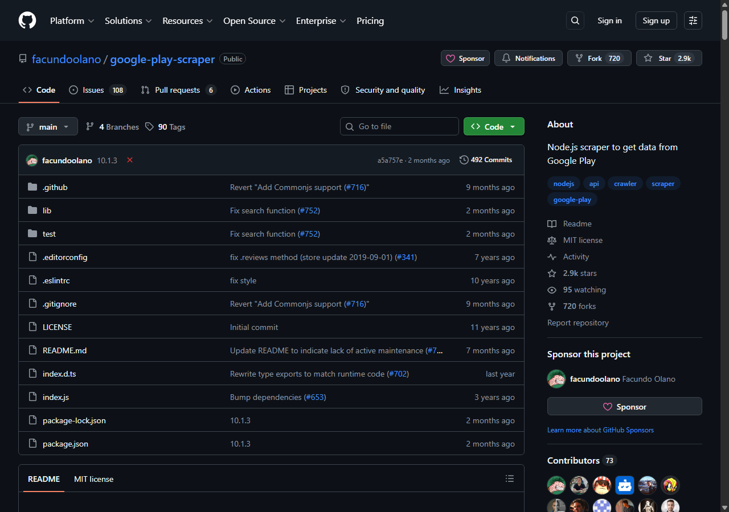729x512 pixels.
Task: Click the Notifications bell button
Action: click(529, 58)
